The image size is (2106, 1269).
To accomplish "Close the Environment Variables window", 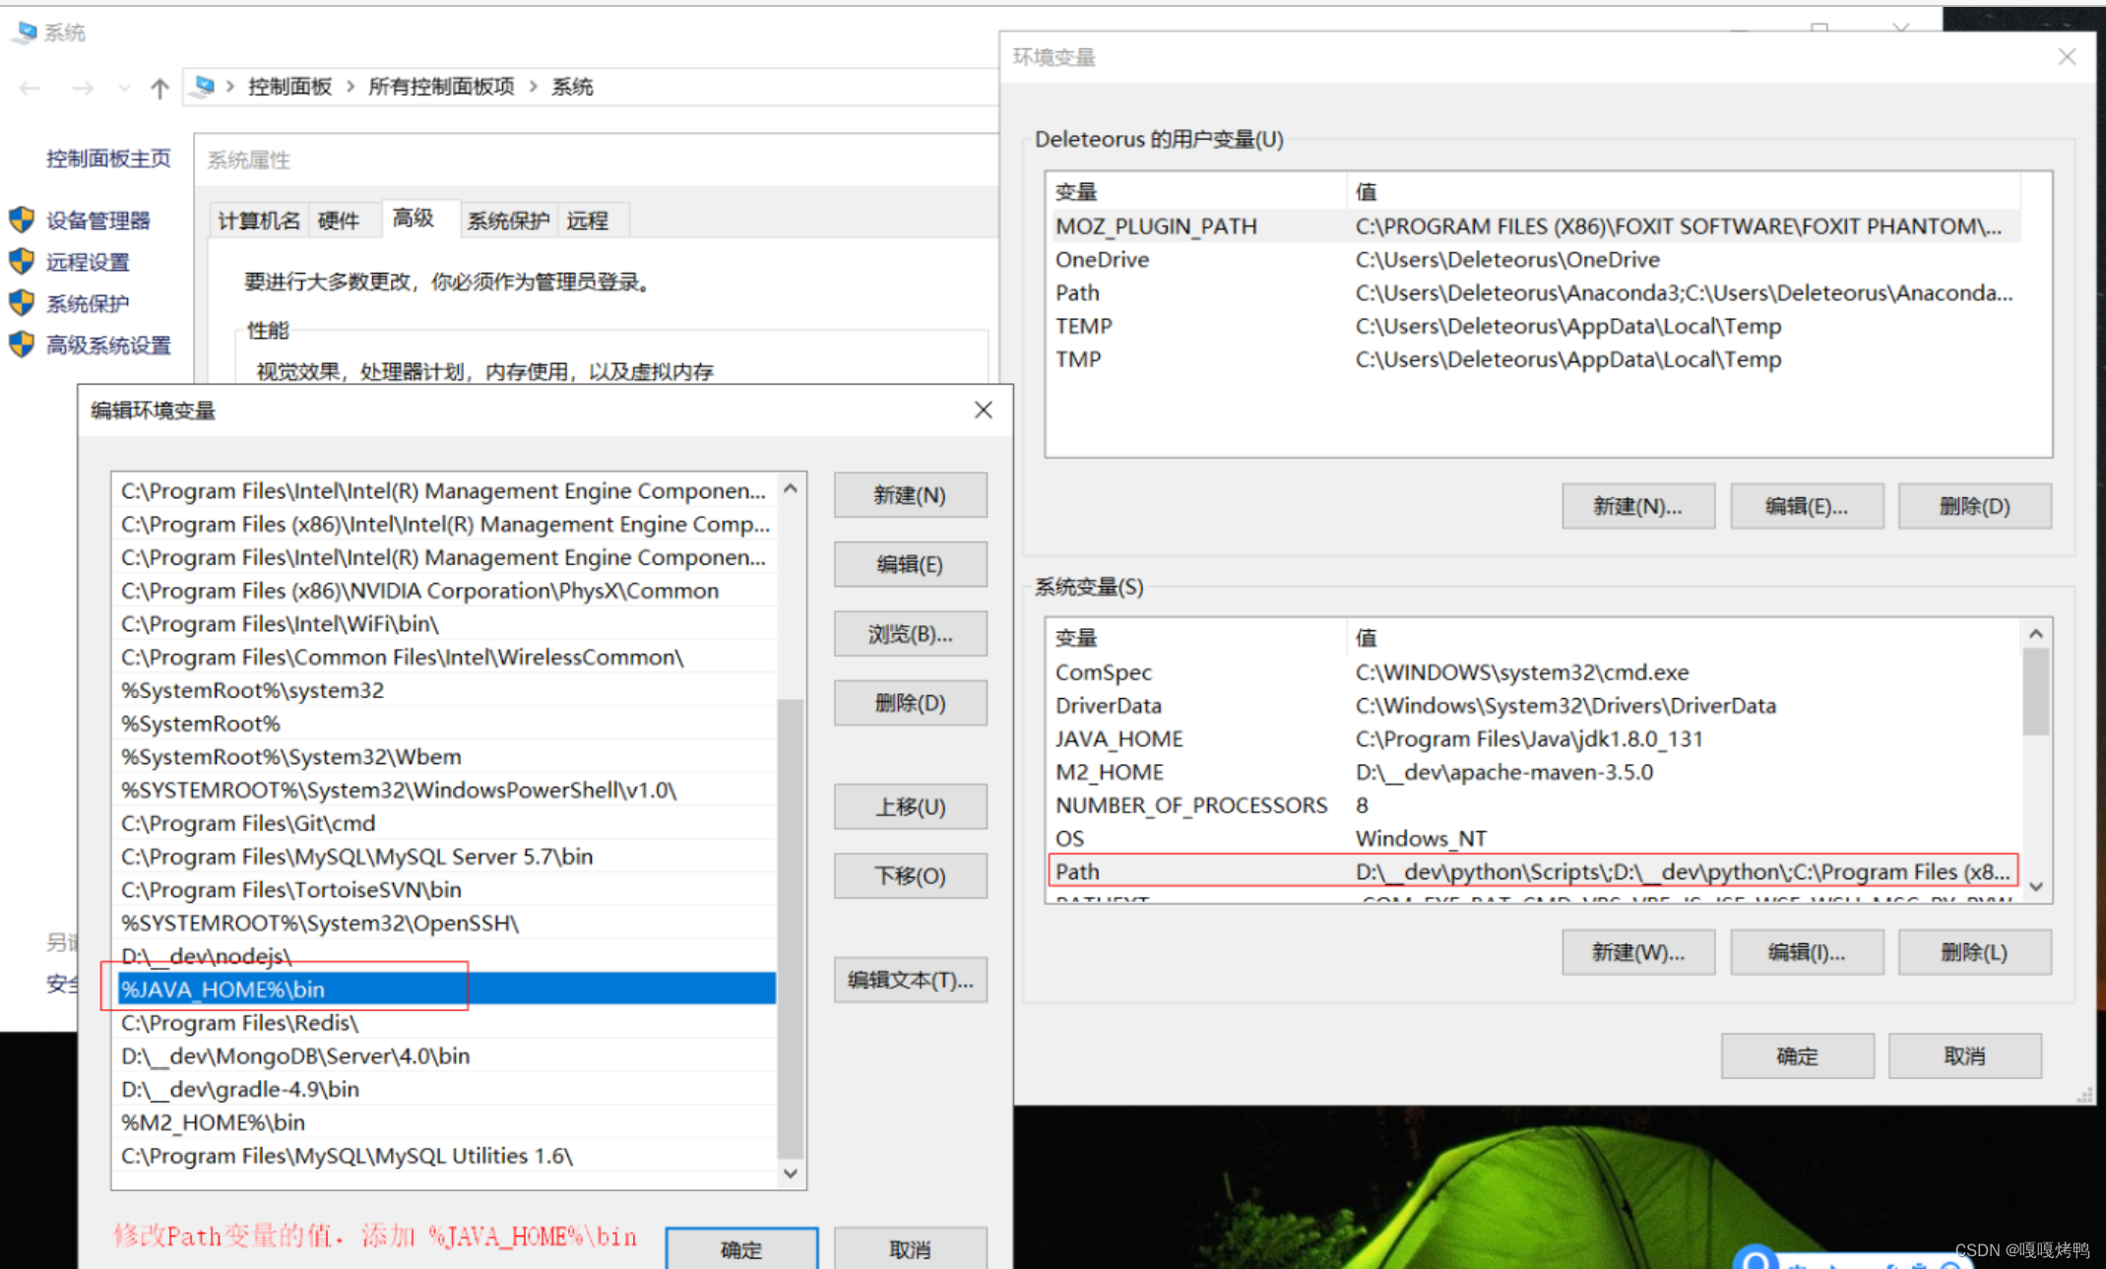I will [x=2066, y=57].
